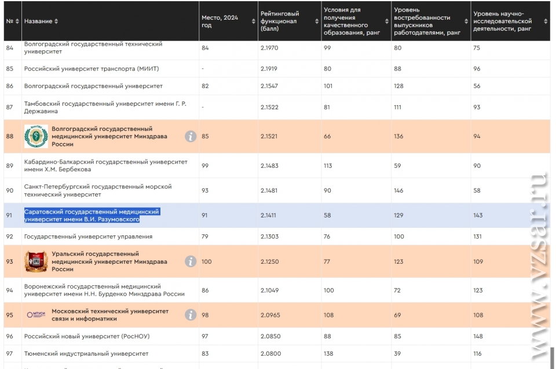
Task: Open info icon for Волгоградский медицинский университет
Action: point(191,136)
